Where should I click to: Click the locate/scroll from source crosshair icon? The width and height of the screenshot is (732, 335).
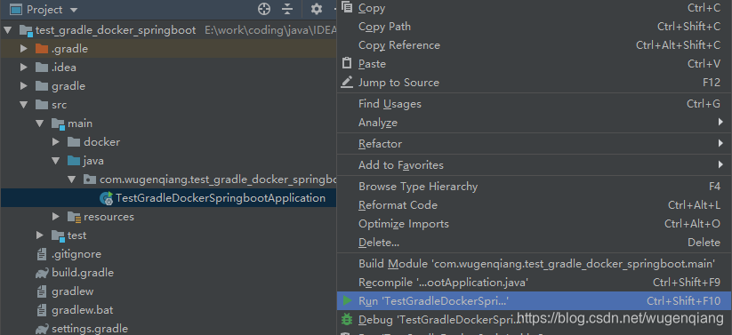click(x=264, y=9)
